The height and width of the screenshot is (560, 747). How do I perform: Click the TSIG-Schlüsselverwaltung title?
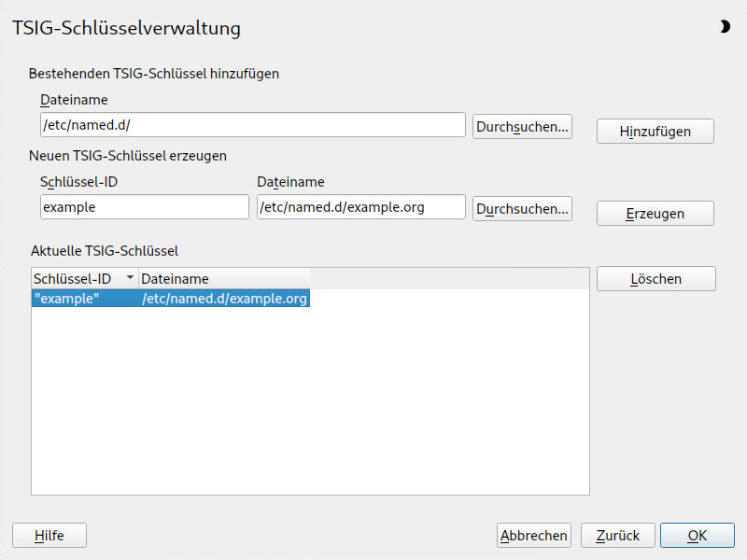(x=126, y=28)
